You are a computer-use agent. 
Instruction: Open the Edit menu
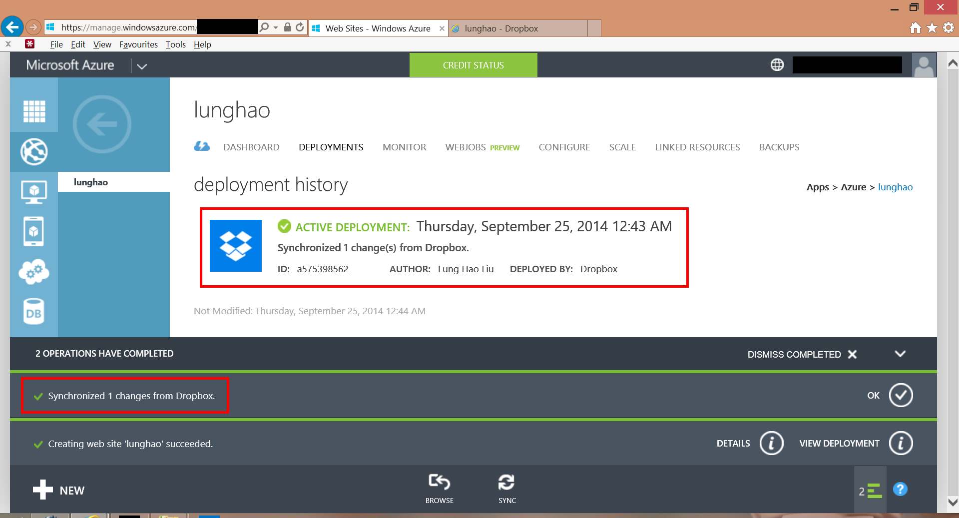(x=78, y=44)
